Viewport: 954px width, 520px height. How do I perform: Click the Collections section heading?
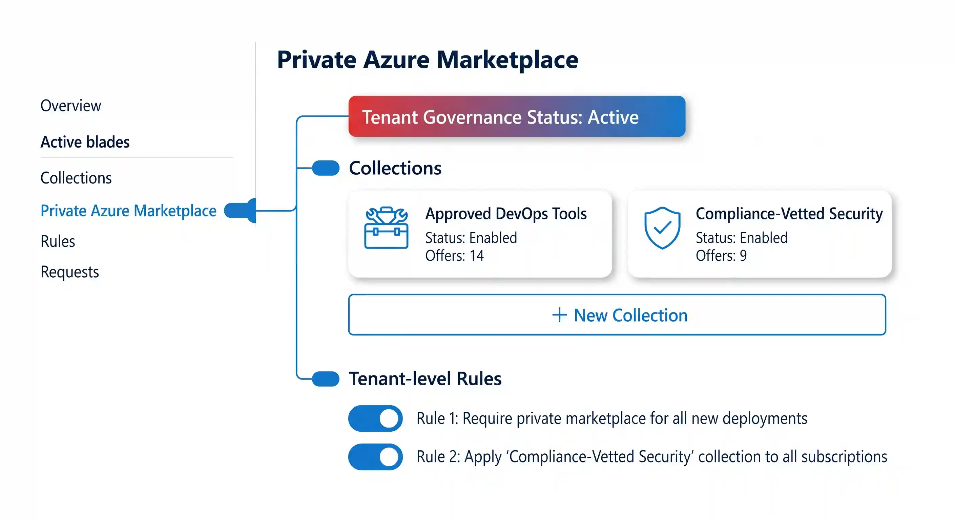click(x=395, y=168)
